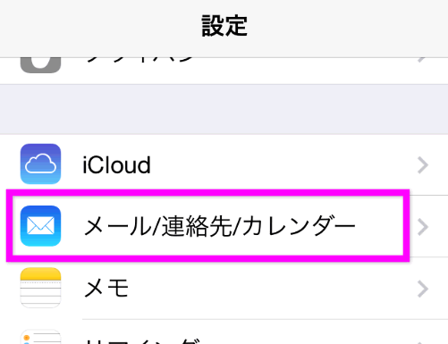The image size is (448, 344).
Task: Select the cut-off リマインダー row text
Action: pos(143,341)
